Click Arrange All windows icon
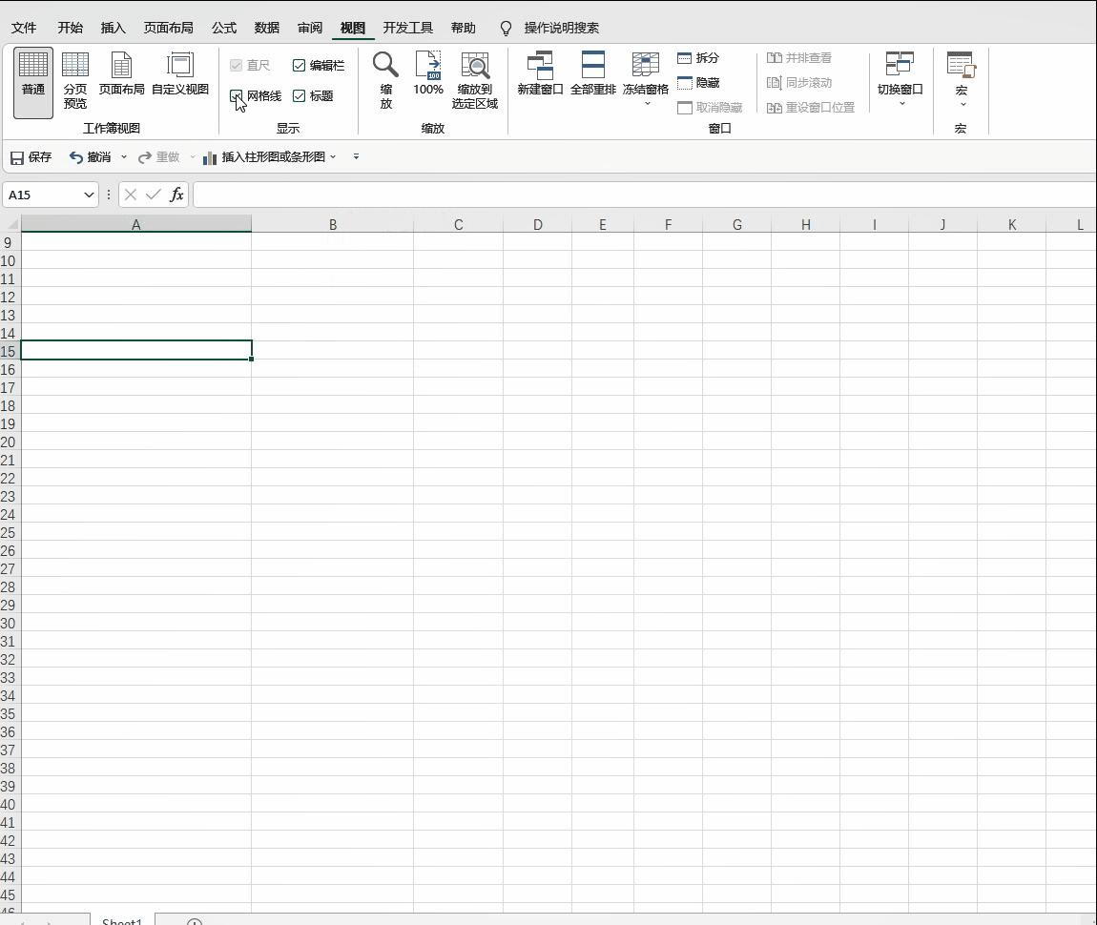This screenshot has width=1097, height=925. pos(592,74)
